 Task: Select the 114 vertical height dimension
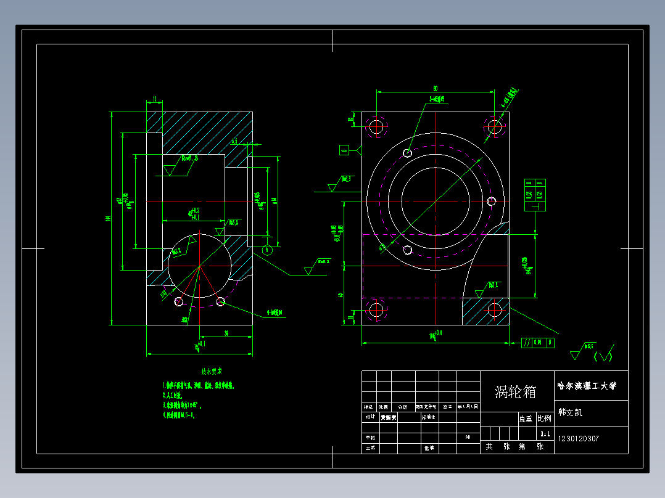point(109,218)
